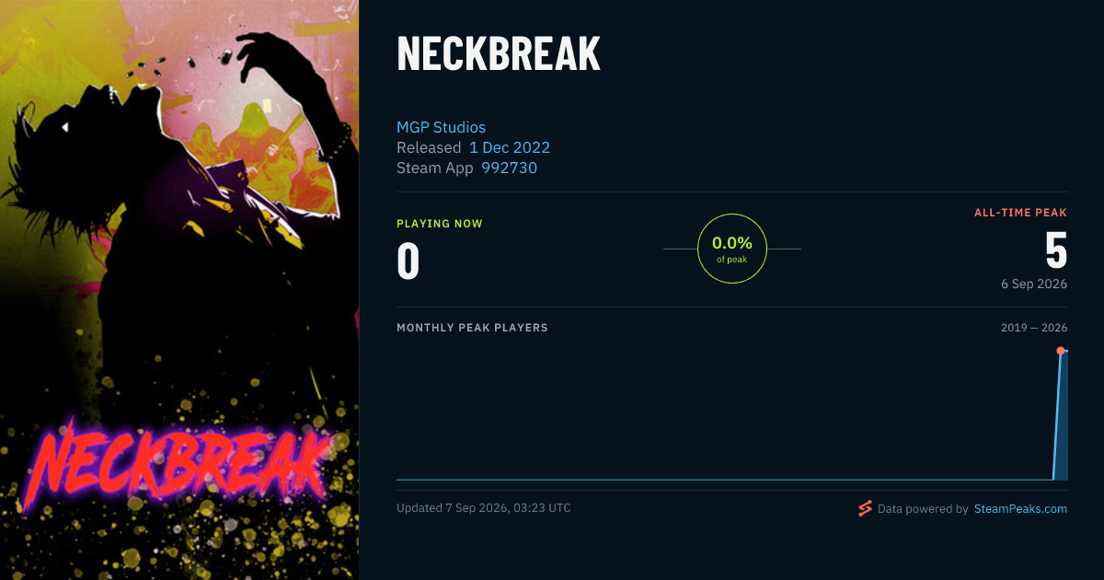Image resolution: width=1104 pixels, height=580 pixels.
Task: Open the SteamPeaks.com link
Action: pos(1020,508)
